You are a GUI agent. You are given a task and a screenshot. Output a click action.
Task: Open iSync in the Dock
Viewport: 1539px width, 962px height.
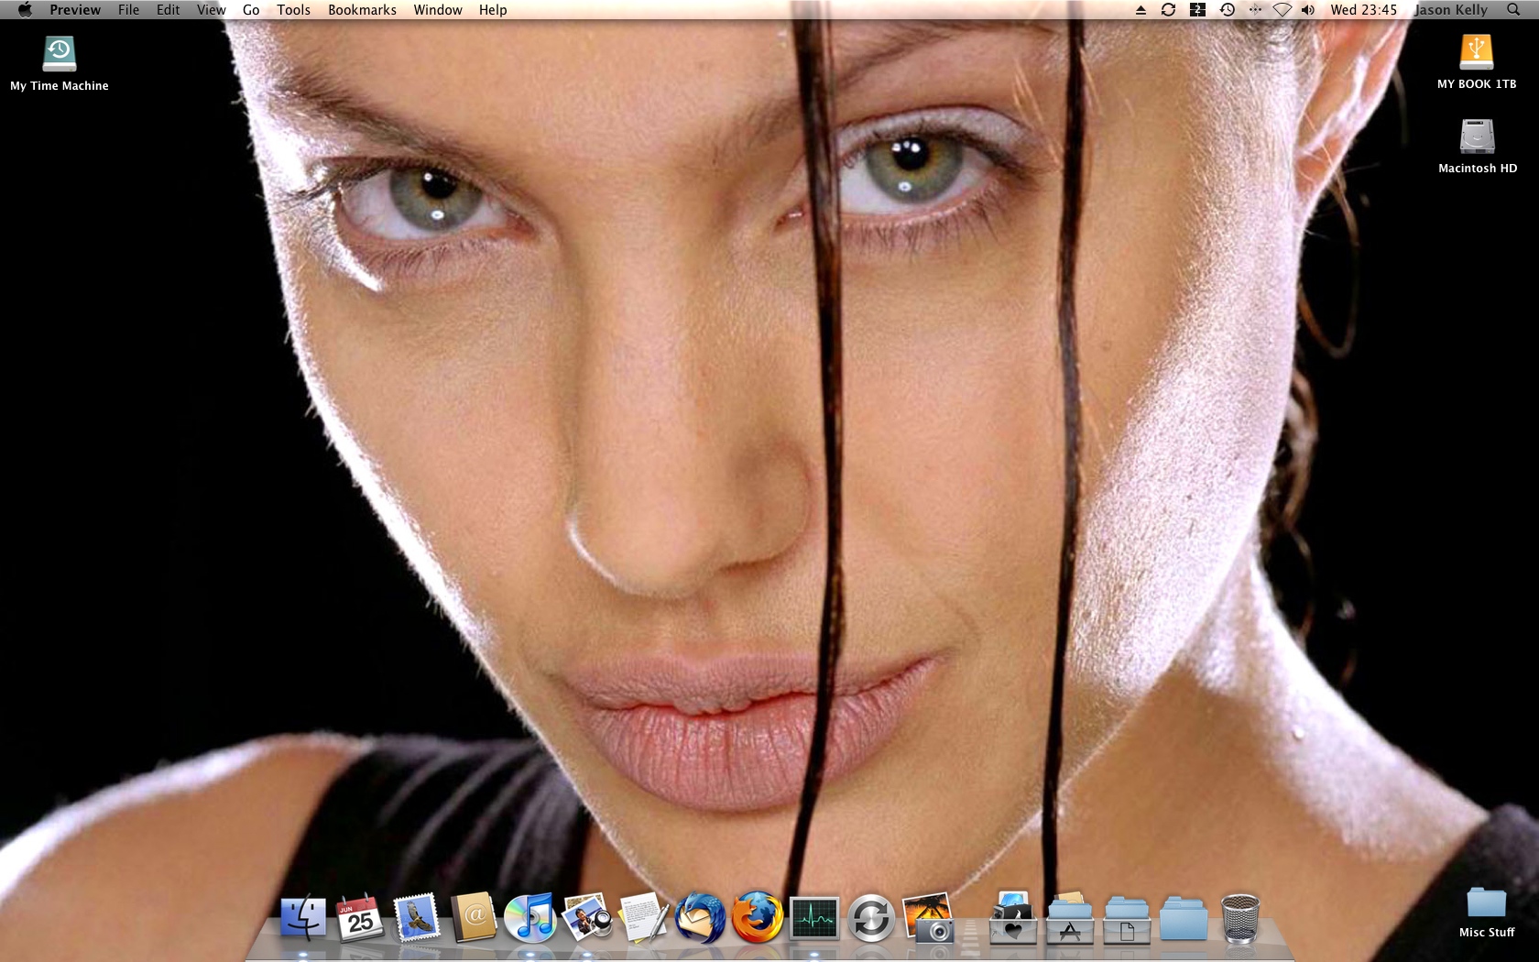click(871, 918)
